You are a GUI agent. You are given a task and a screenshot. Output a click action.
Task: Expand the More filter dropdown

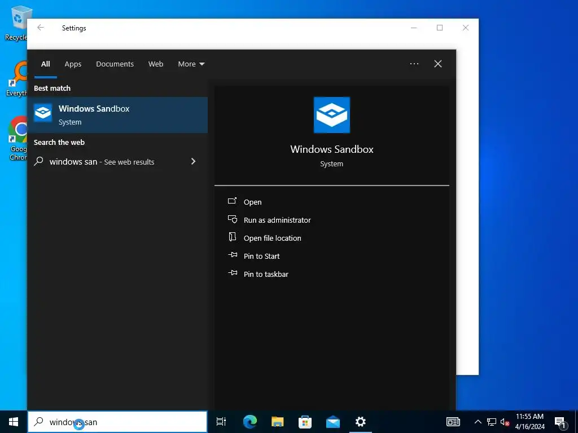[x=191, y=64]
